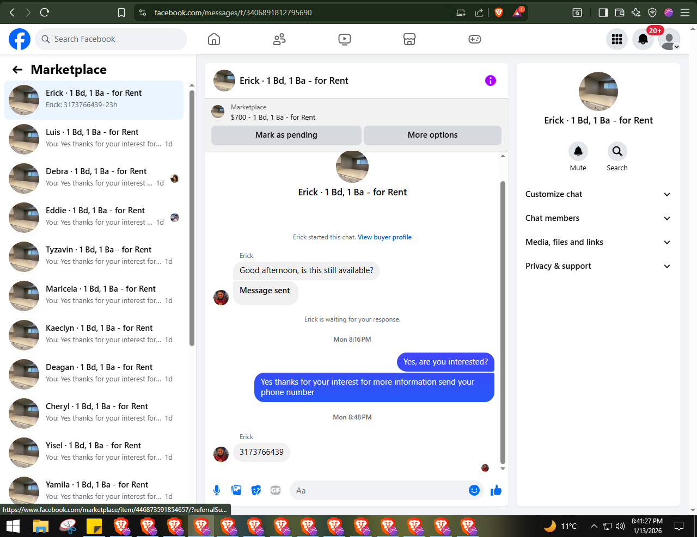Go to the Home feed icon
Image resolution: width=697 pixels, height=537 pixels.
pos(214,39)
